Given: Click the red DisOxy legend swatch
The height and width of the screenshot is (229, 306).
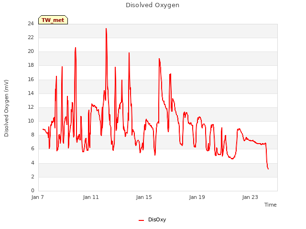Looking at the screenshot, I should [x=141, y=220].
